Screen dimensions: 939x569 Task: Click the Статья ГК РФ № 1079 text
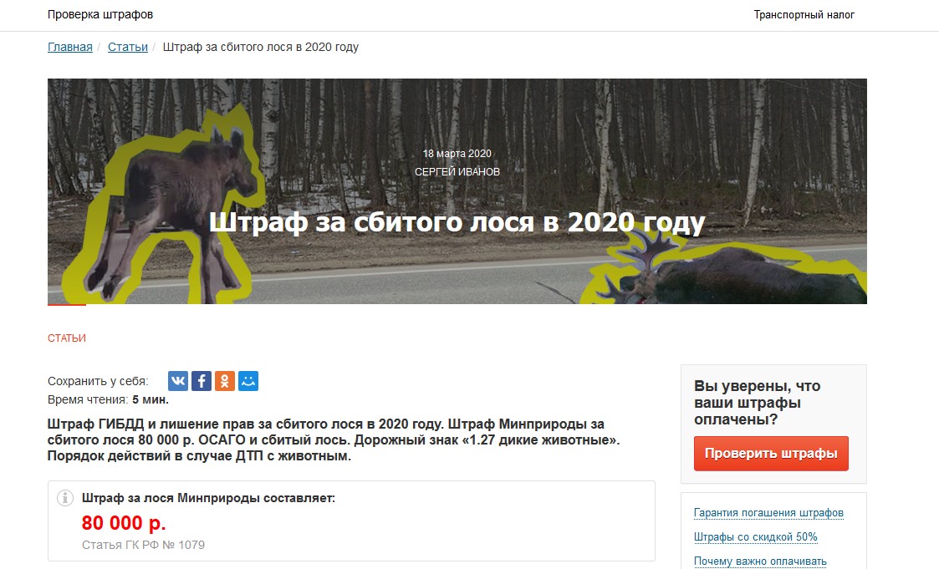(143, 545)
